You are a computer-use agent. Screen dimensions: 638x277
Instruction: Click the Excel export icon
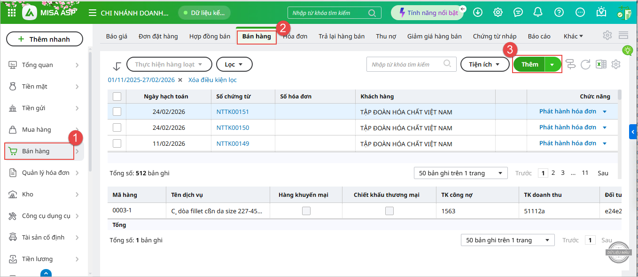pos(601,65)
